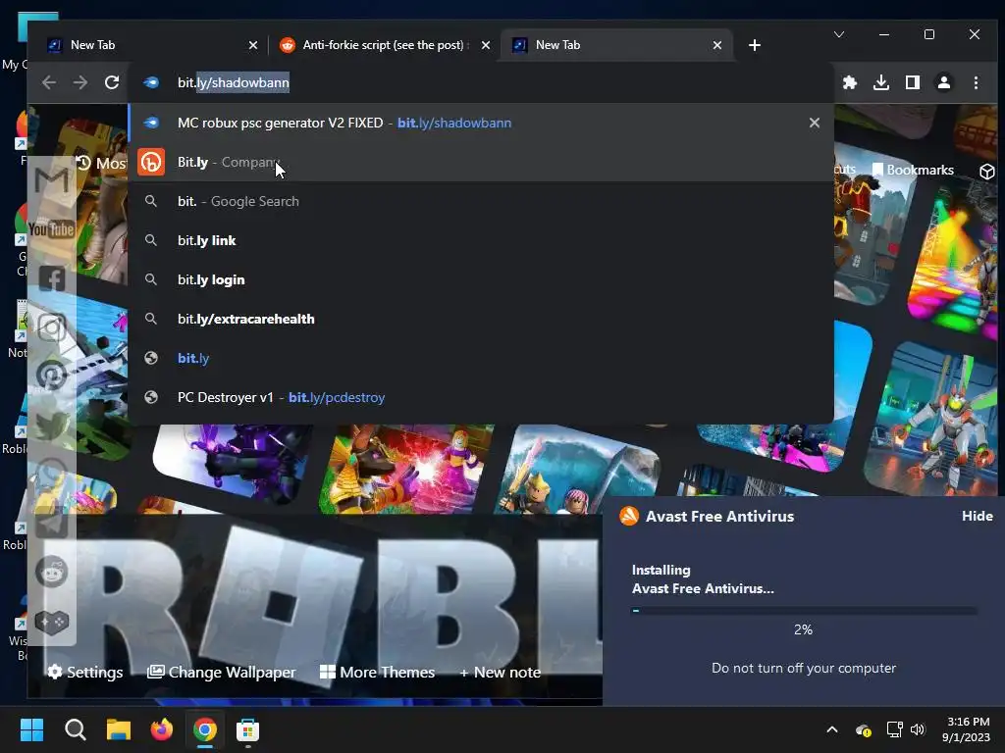Choose the Bit.ly Company suggestion

coord(481,162)
